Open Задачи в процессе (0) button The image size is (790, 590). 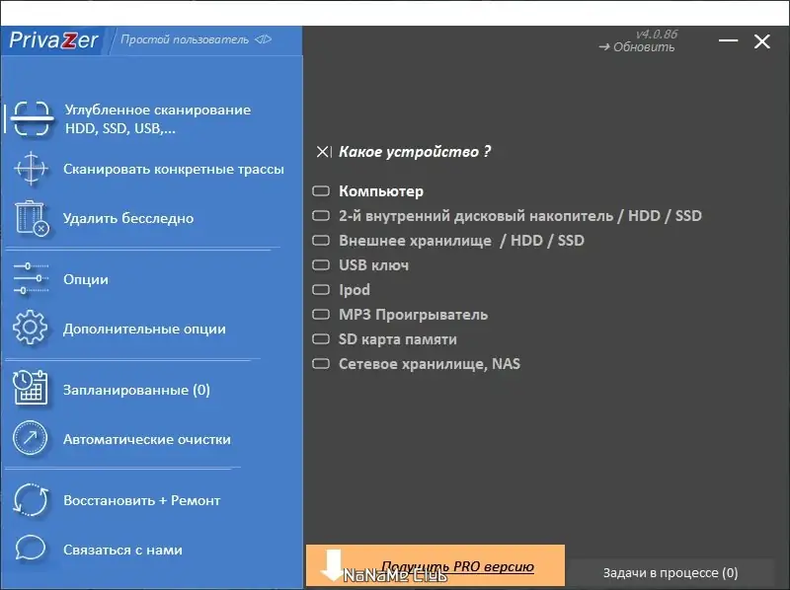pos(671,573)
